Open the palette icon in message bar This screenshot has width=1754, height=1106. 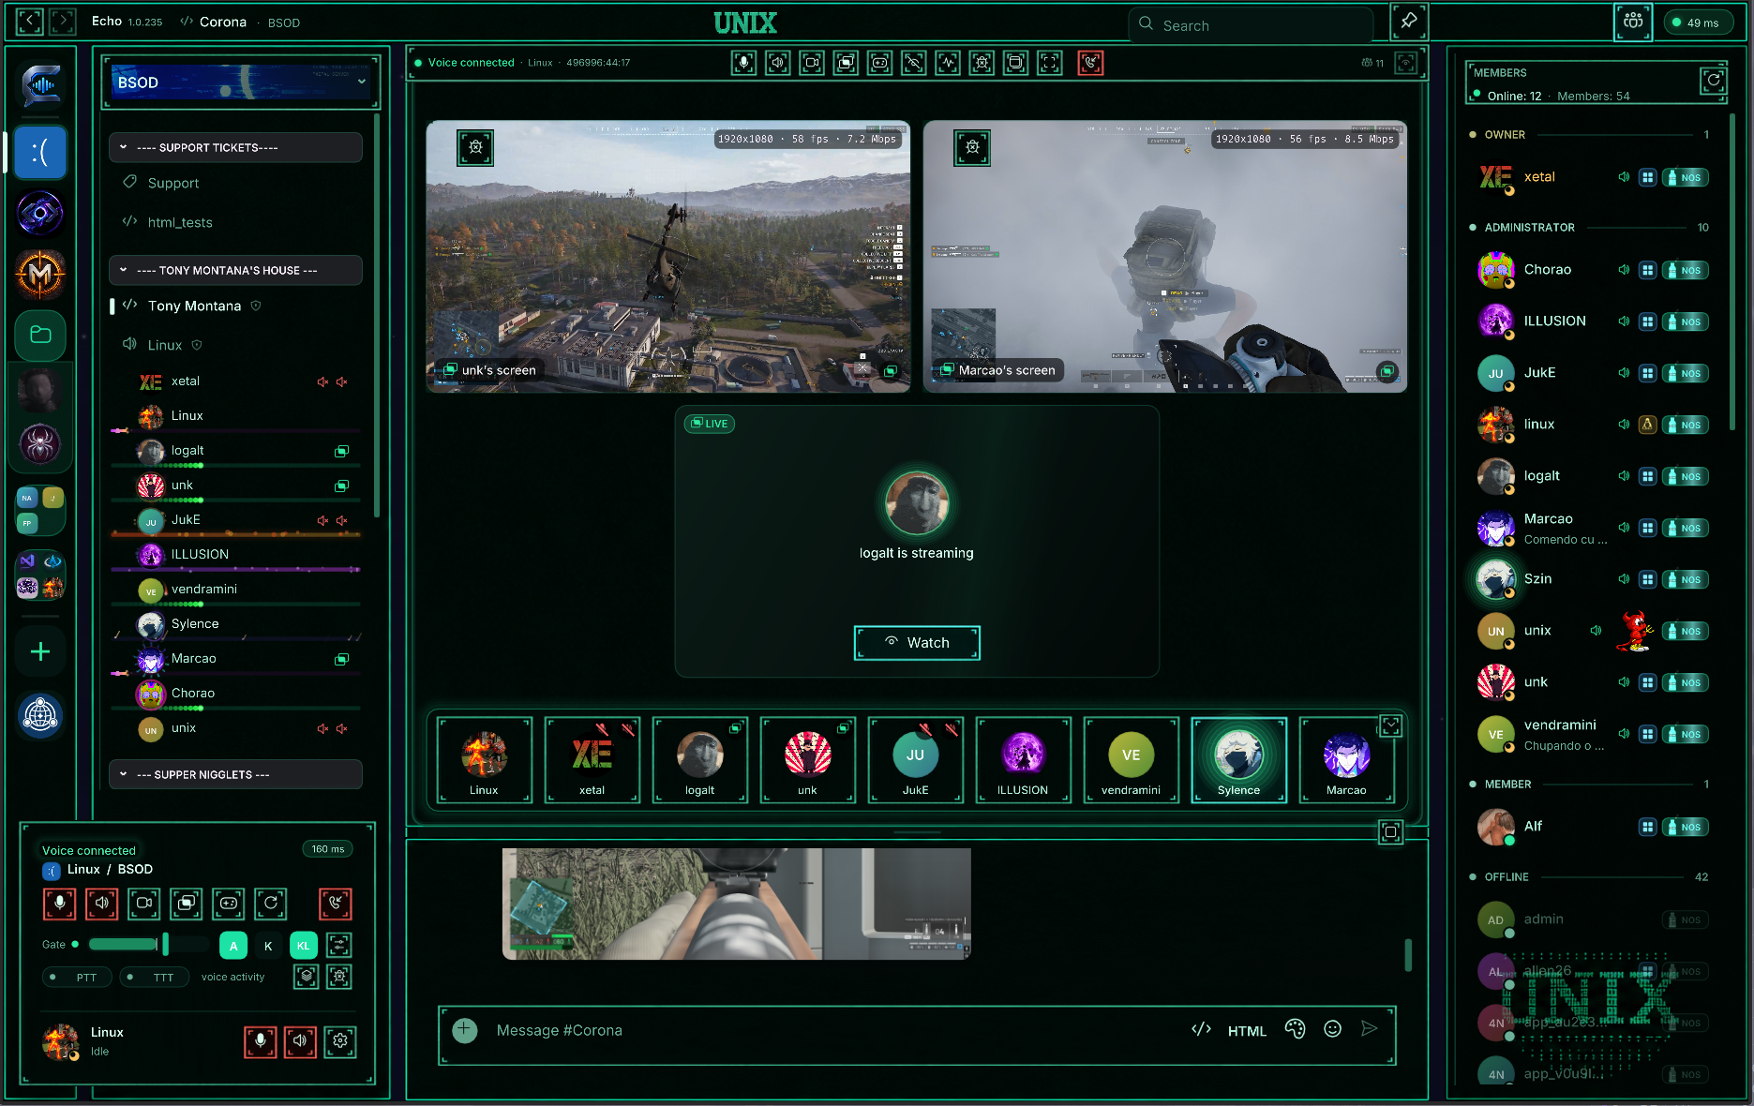click(1295, 1029)
